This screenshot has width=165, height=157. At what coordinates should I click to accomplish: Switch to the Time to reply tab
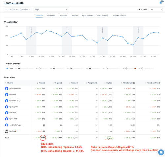pyautogui.click(x=103, y=16)
